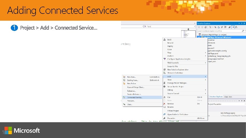Click the Application Insights lightbulb icon
The width and height of the screenshot is (246, 138).
tap(165, 59)
